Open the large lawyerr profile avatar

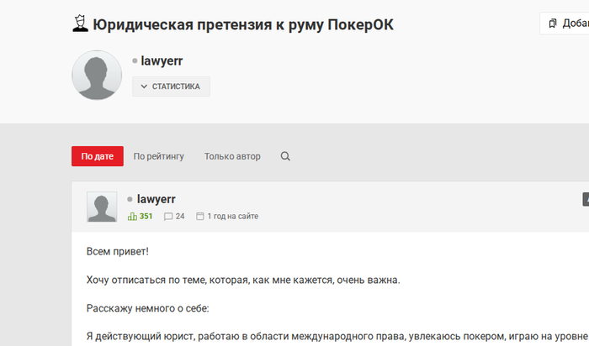click(97, 75)
